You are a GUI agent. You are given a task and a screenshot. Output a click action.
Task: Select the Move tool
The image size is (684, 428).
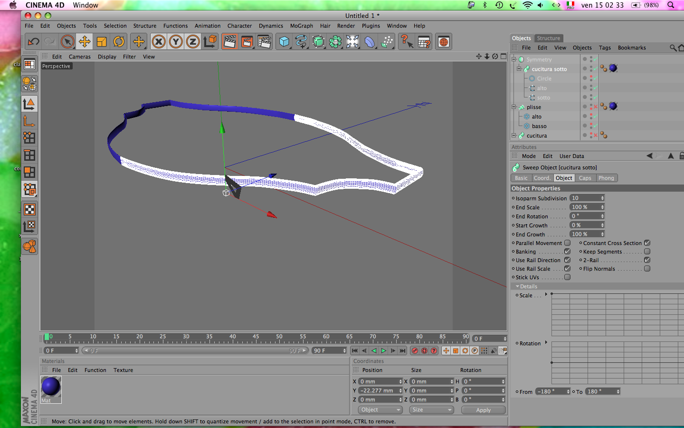[85, 42]
